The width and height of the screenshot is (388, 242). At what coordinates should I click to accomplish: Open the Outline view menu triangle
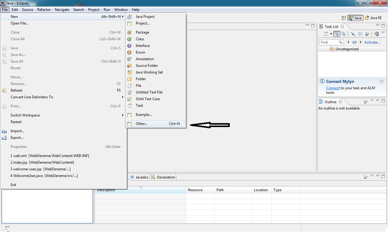(372, 100)
